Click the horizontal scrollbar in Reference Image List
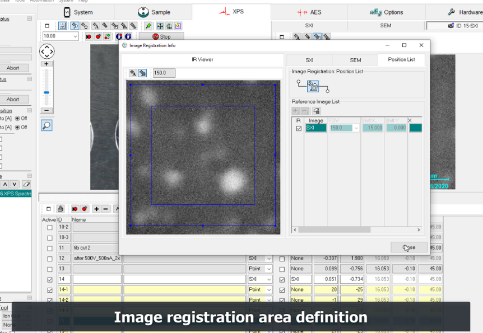The width and height of the screenshot is (483, 333). (334, 230)
